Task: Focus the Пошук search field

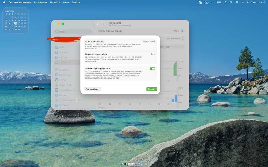Action: (73, 32)
